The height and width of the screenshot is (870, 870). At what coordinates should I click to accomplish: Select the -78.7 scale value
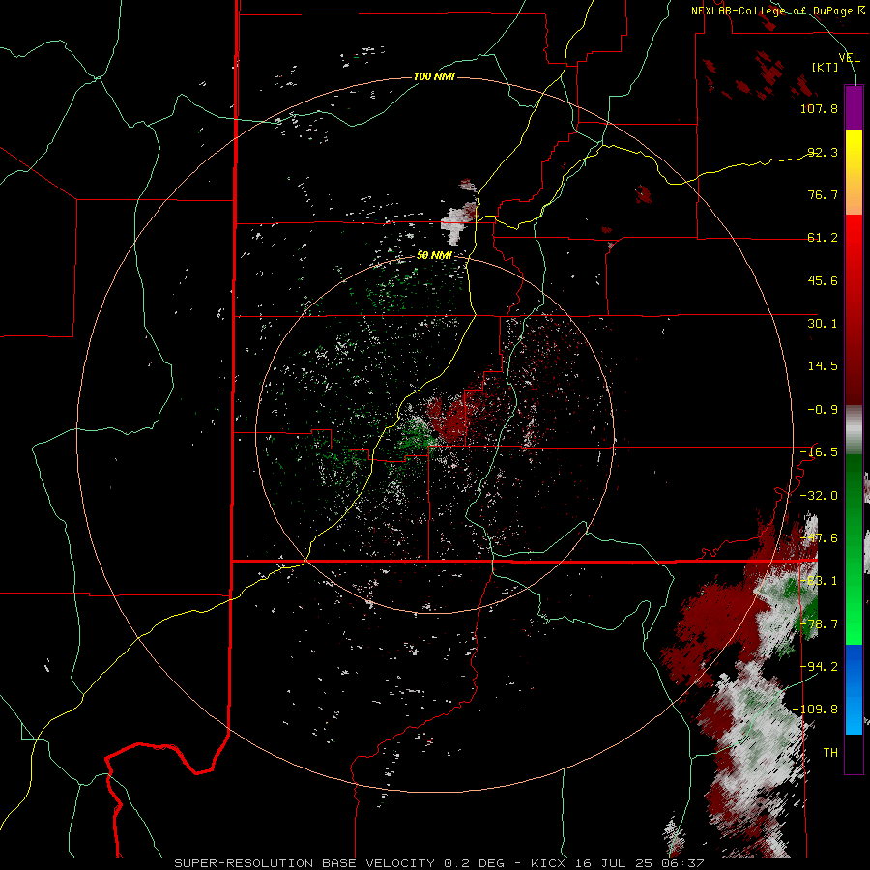coord(819,624)
